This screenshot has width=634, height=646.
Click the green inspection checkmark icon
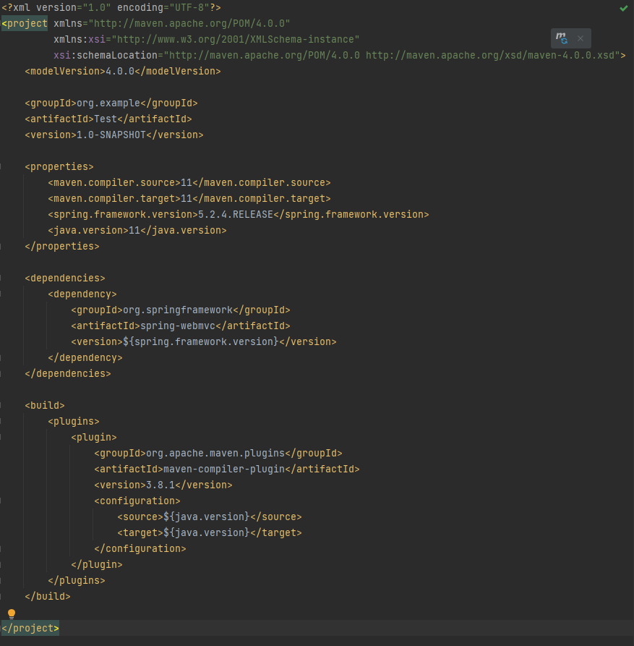(624, 8)
